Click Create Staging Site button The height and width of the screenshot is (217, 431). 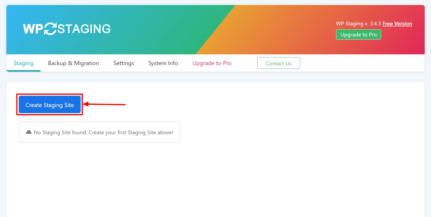click(50, 105)
